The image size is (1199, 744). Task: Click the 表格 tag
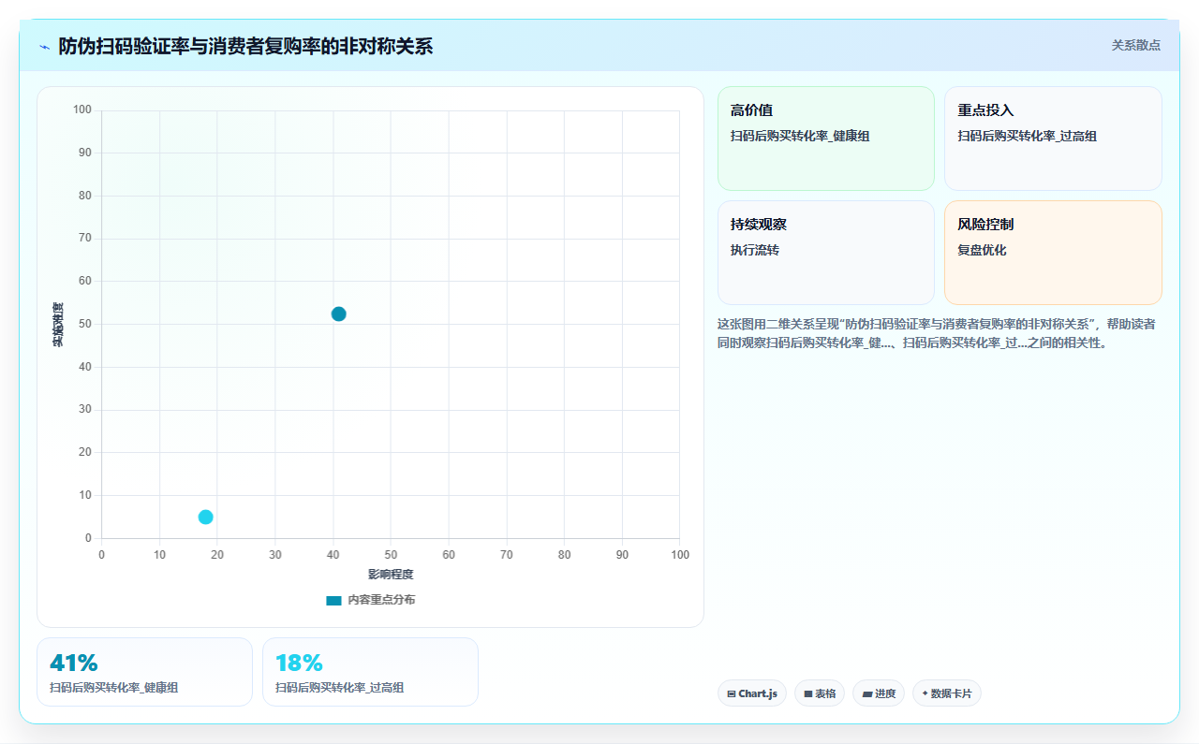[820, 693]
